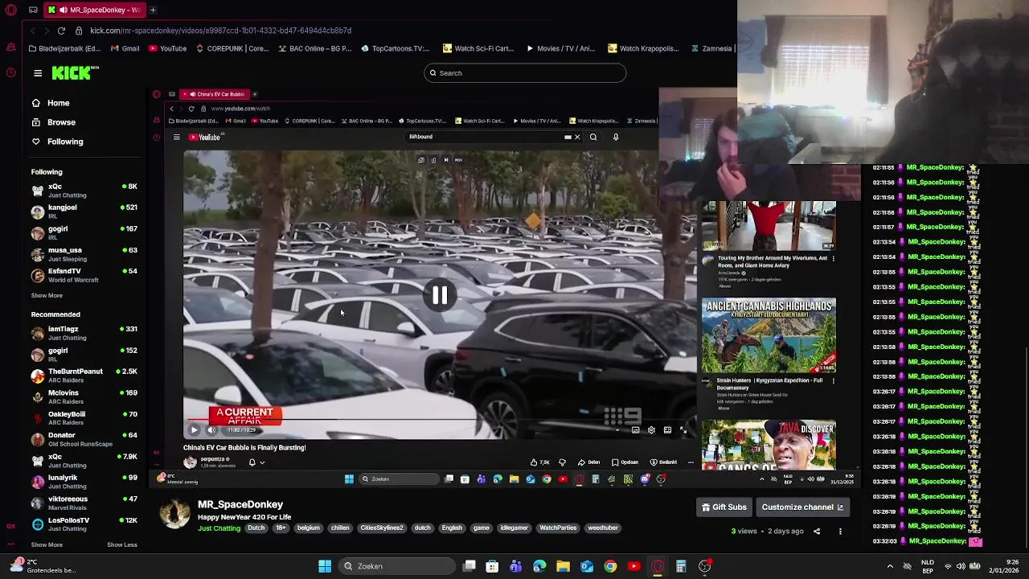Select the WatchParties tag

pos(558,528)
